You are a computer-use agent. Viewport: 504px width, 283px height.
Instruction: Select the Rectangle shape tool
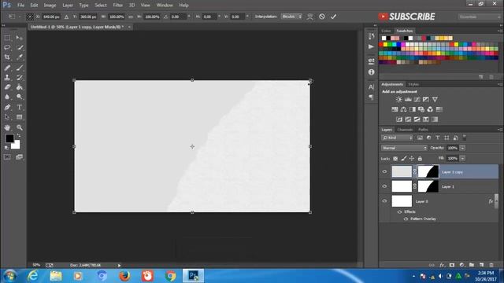tap(19, 117)
